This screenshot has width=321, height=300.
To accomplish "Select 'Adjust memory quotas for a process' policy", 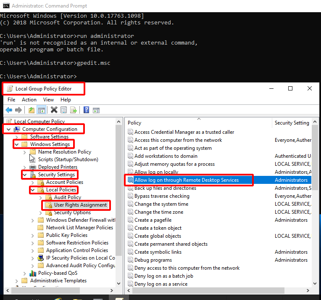I will point(174,164).
